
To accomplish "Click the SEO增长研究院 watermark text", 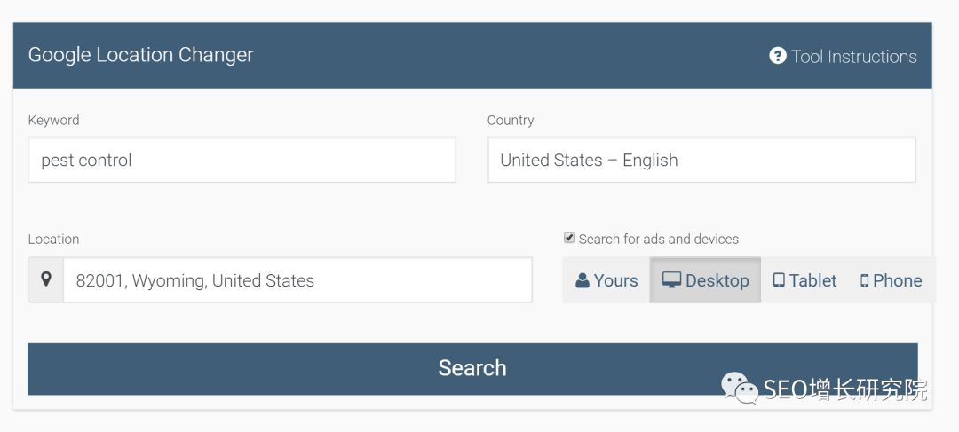I will pyautogui.click(x=844, y=389).
